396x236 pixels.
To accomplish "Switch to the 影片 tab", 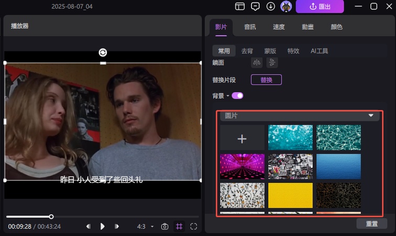I will pyautogui.click(x=221, y=27).
